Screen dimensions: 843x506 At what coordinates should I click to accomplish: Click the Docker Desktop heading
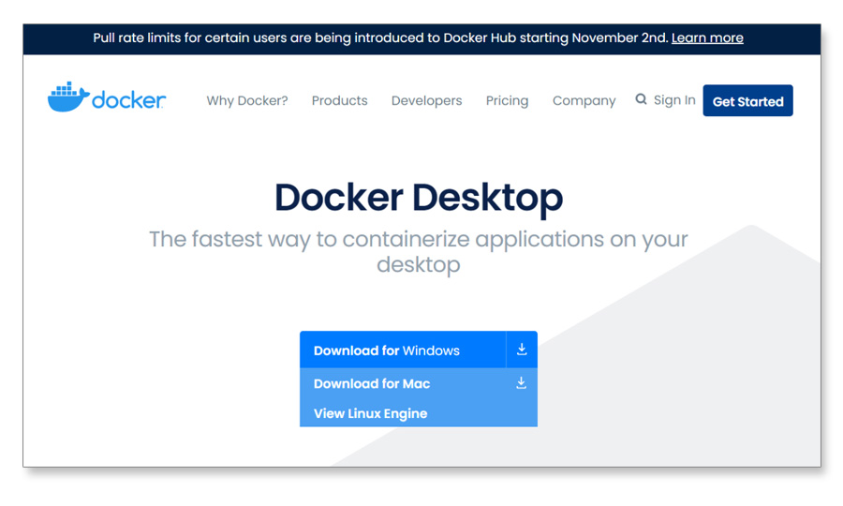point(419,198)
